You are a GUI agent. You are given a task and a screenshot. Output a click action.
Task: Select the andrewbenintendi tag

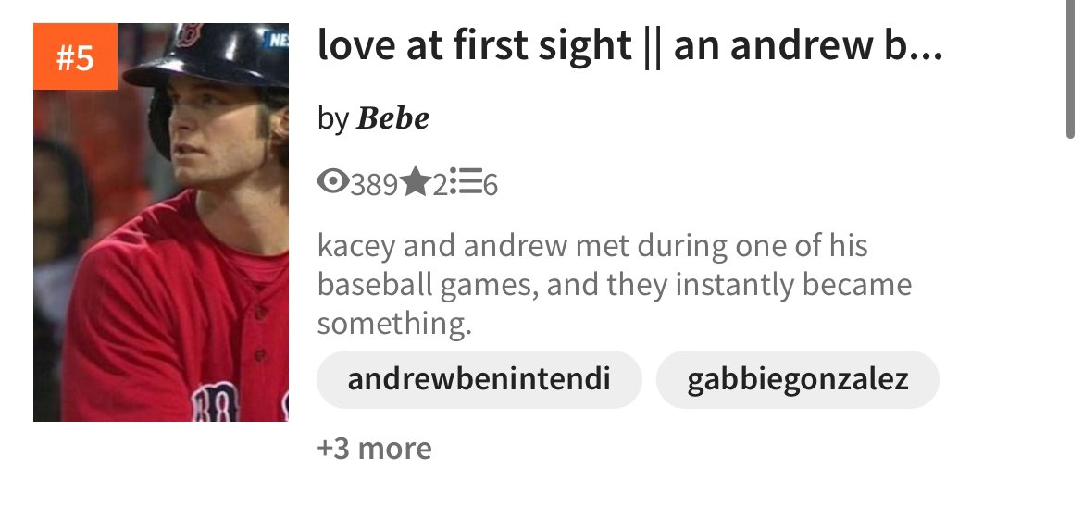479,379
